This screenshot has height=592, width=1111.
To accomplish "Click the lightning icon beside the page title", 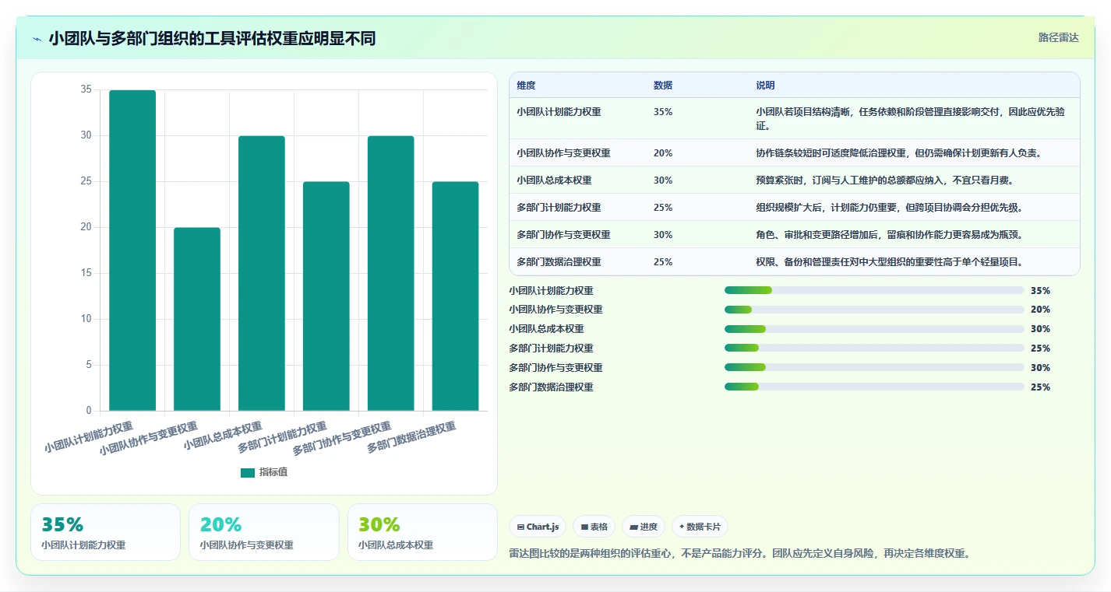I will point(37,39).
